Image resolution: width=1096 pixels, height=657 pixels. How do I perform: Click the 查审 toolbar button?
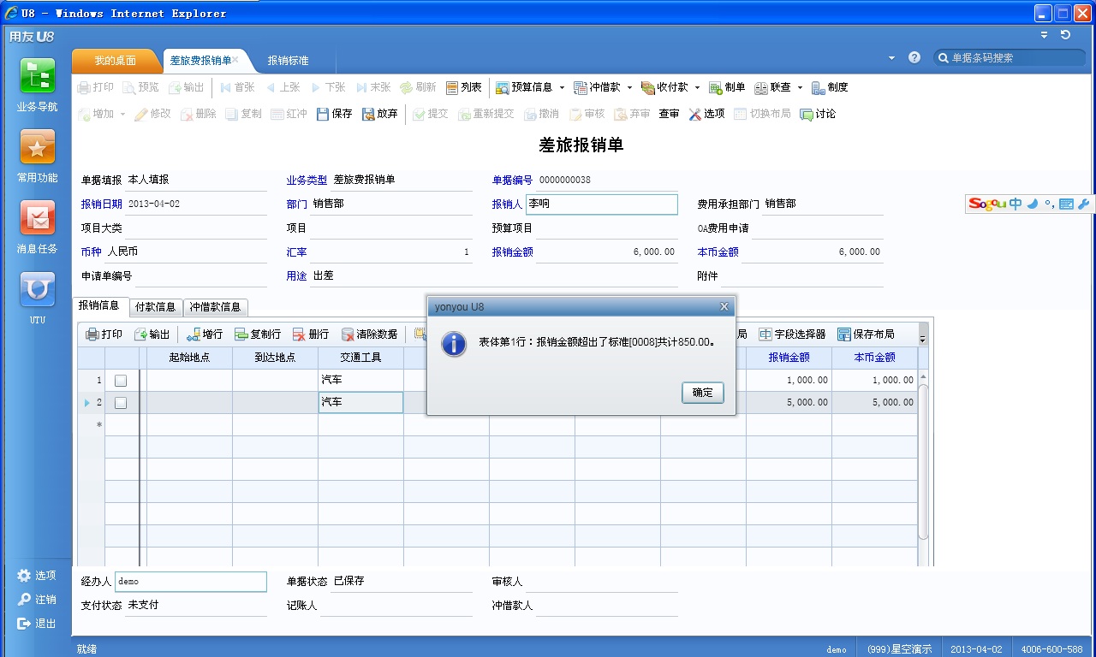click(x=669, y=114)
